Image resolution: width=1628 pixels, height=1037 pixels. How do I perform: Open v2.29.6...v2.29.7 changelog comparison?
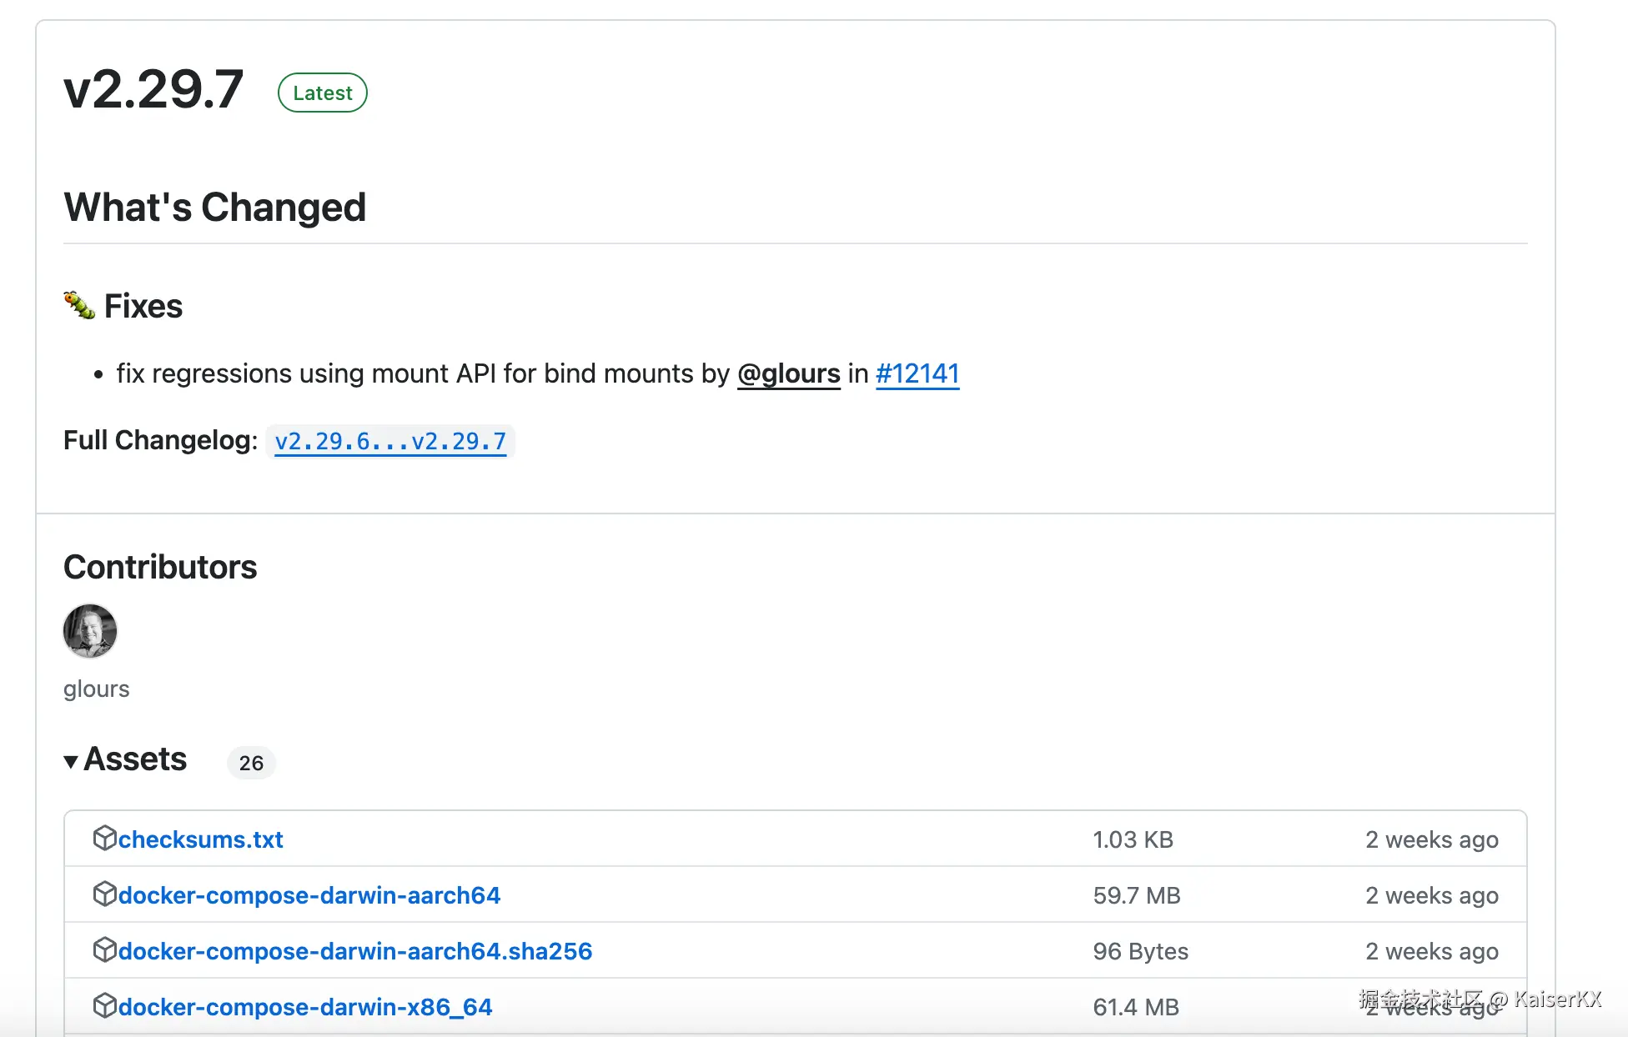point(390,441)
